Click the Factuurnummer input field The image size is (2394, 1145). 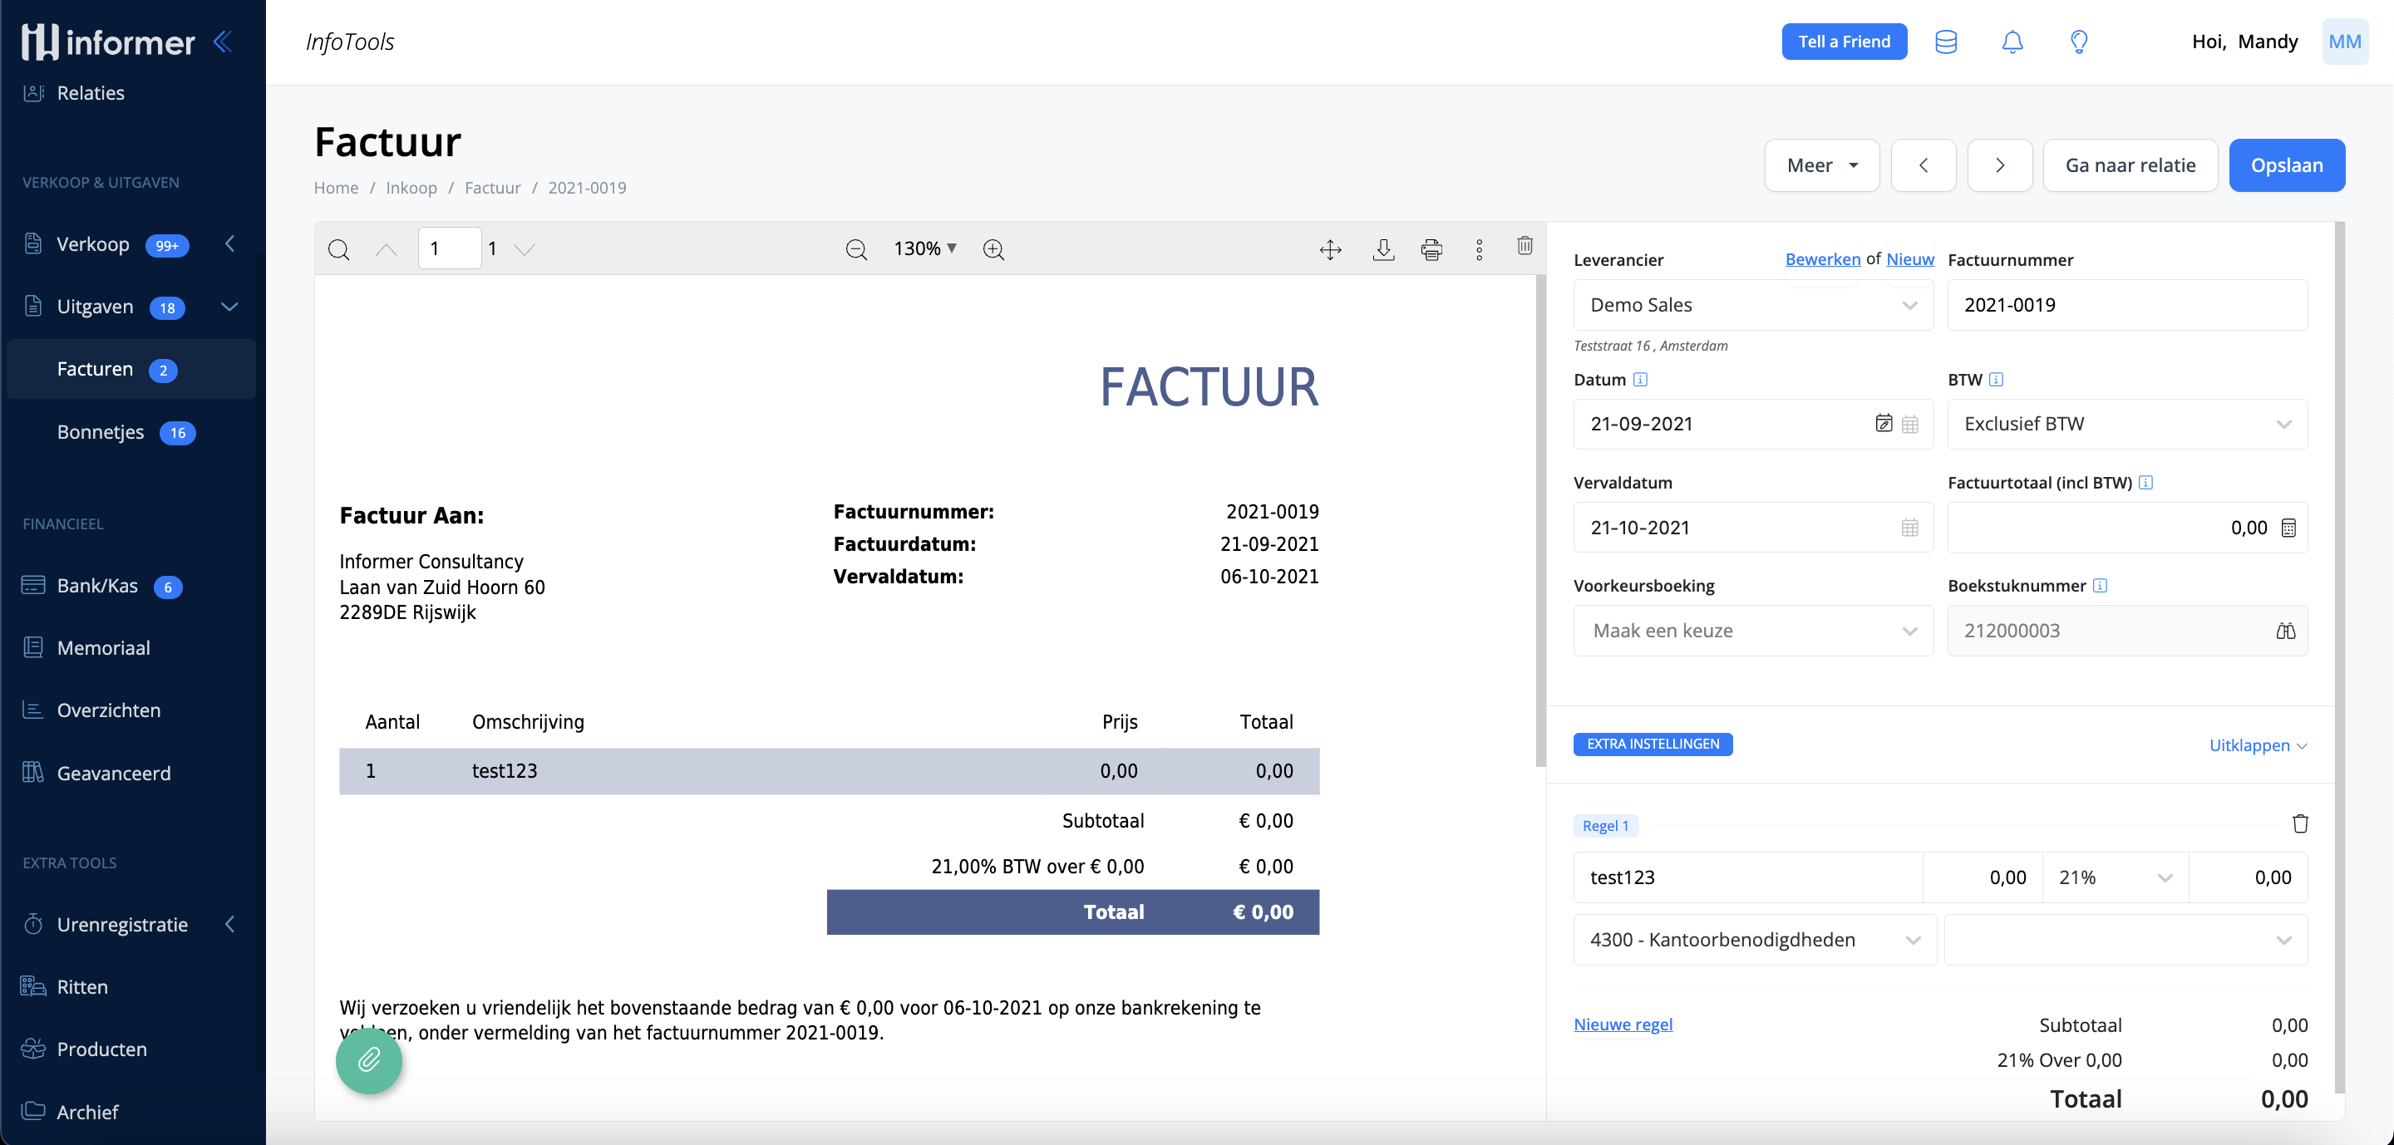2126,305
